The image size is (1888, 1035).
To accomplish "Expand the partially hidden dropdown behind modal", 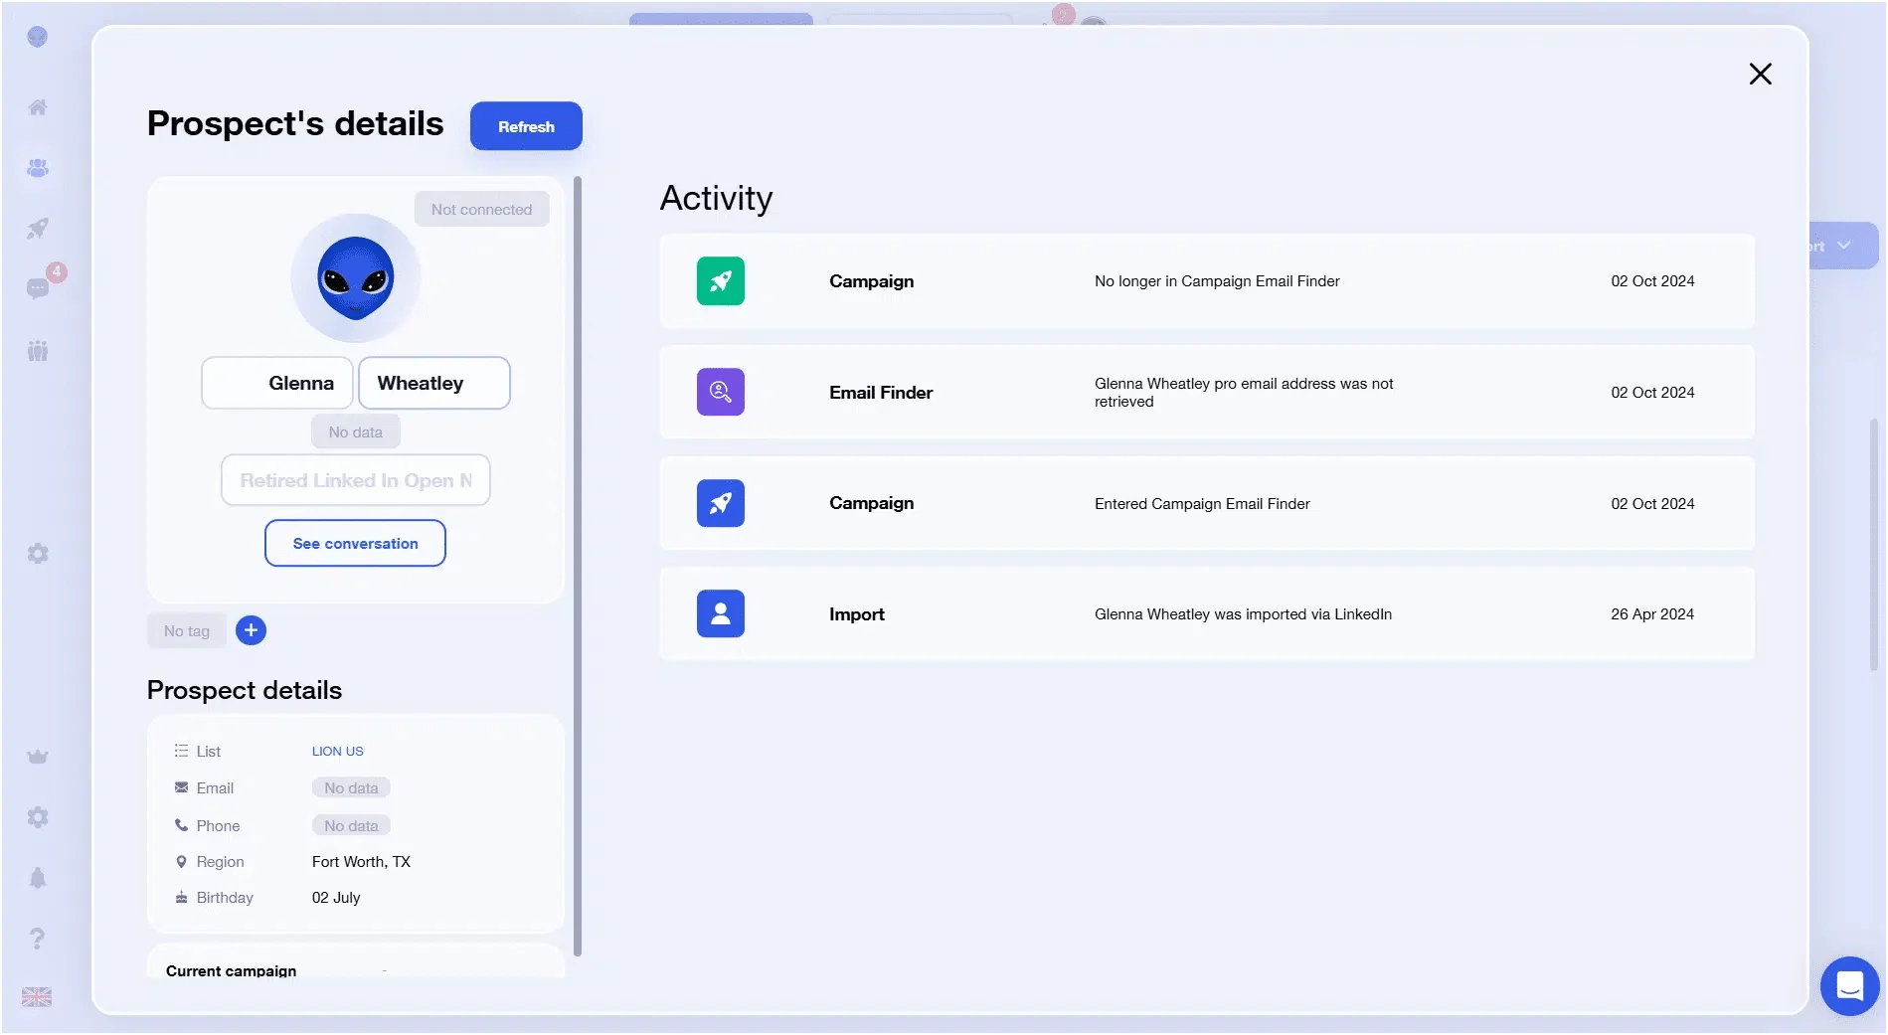I will pos(1842,246).
